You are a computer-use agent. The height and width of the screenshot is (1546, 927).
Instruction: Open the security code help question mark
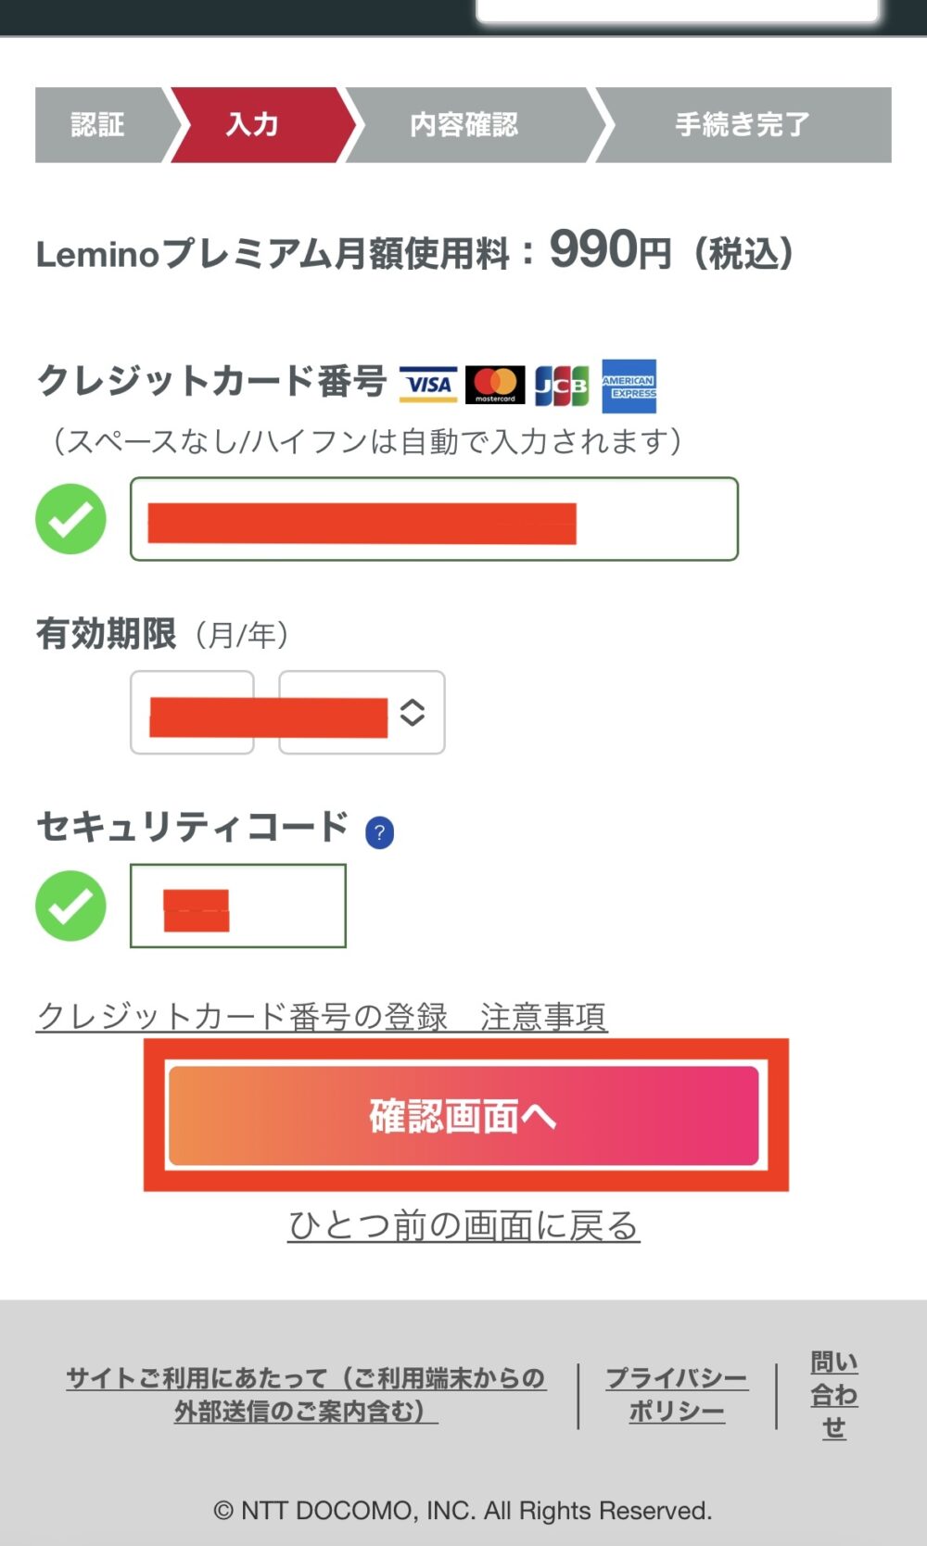380,832
